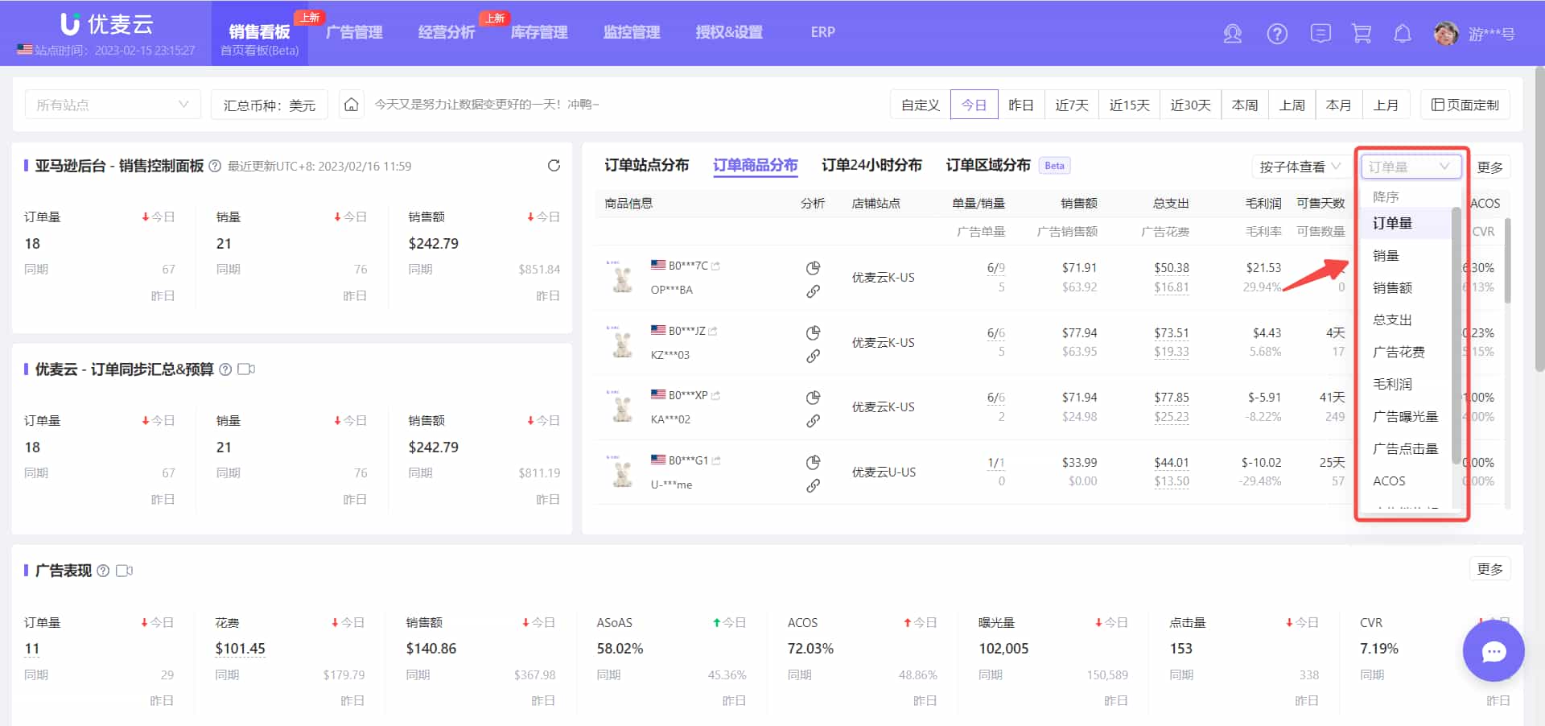Open the 所有站点 site dropdown

click(x=113, y=105)
